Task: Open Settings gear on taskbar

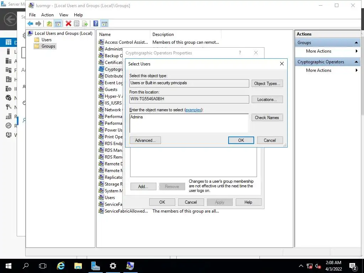Action: pyautogui.click(x=113, y=266)
